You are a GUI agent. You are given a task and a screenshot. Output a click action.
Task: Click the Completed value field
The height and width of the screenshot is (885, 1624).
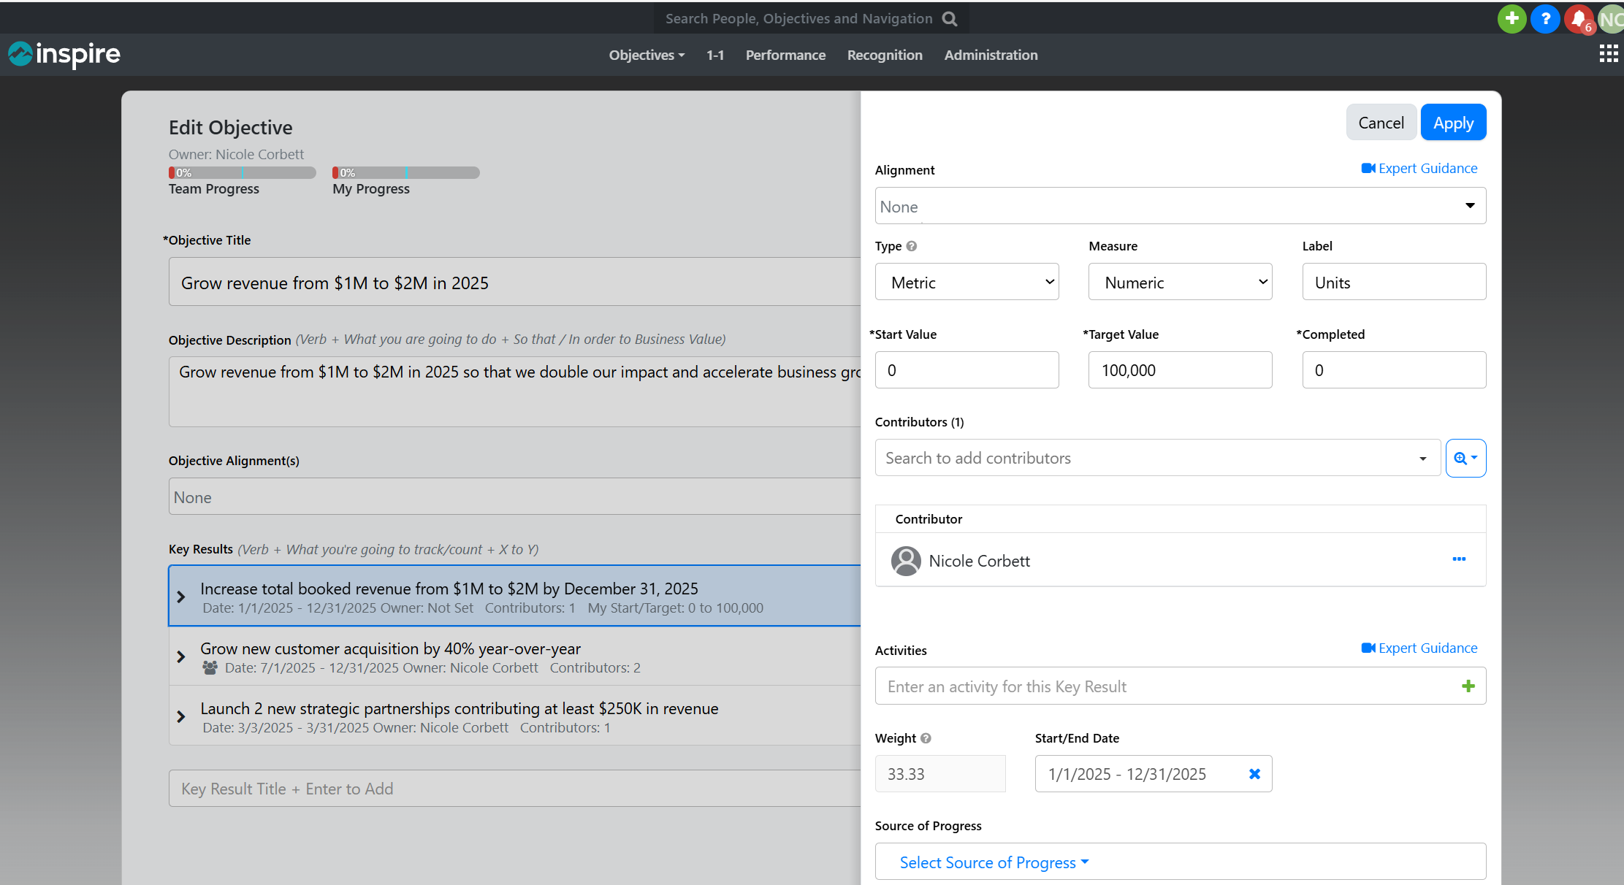[x=1394, y=370]
